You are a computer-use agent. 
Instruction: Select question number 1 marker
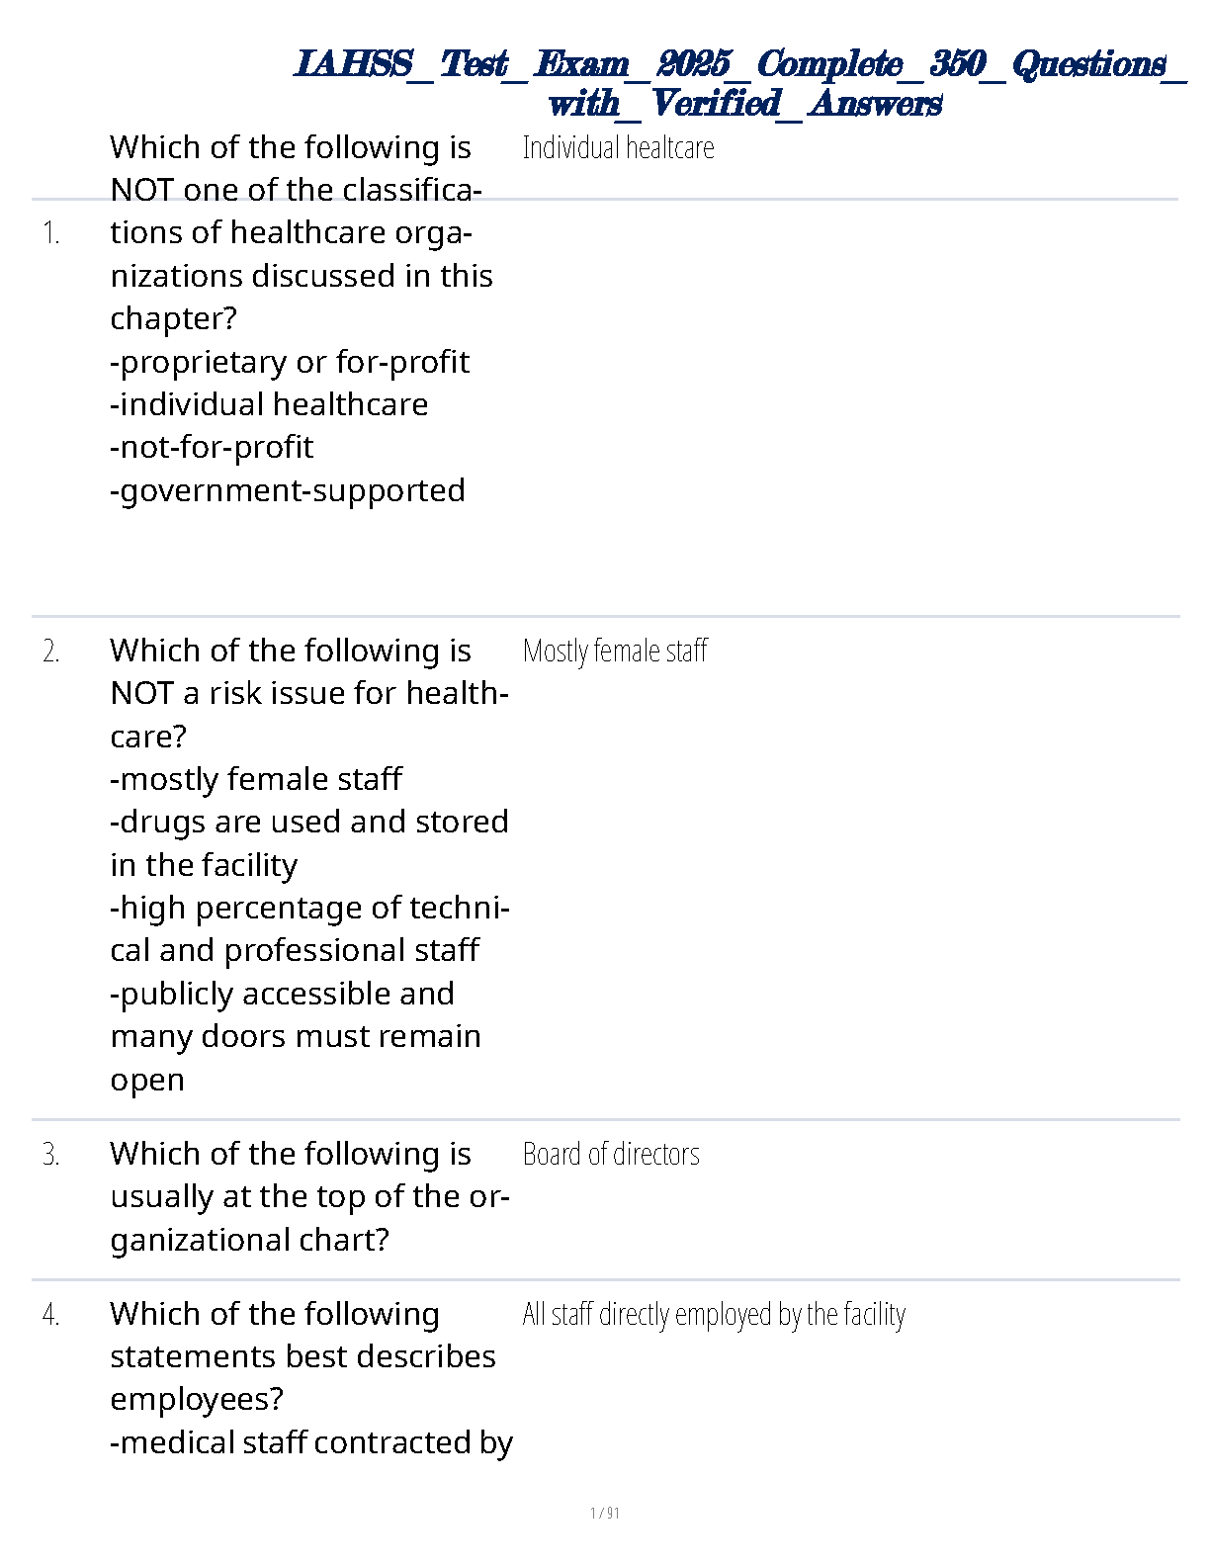[51, 233]
